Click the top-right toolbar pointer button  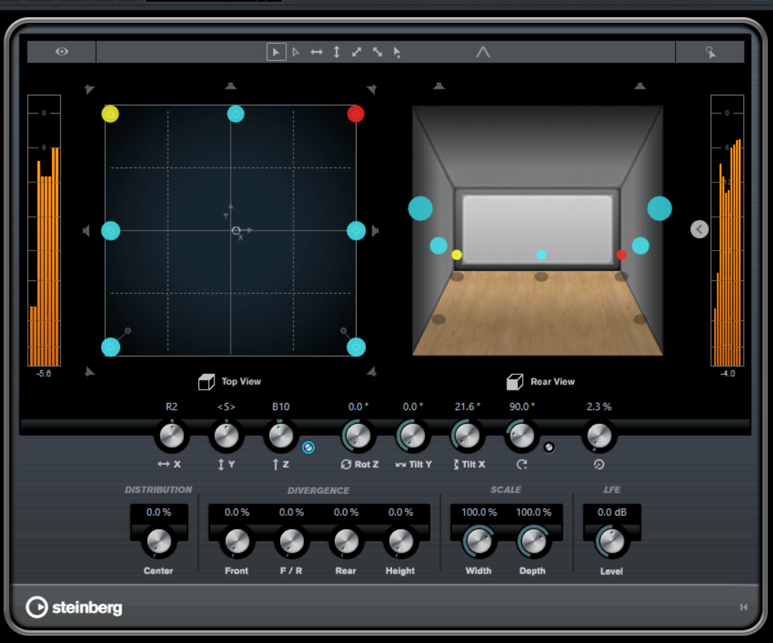[710, 52]
